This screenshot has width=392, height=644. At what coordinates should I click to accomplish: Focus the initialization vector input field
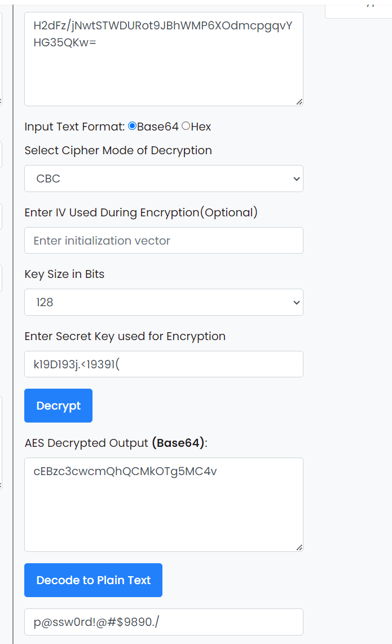pos(164,241)
